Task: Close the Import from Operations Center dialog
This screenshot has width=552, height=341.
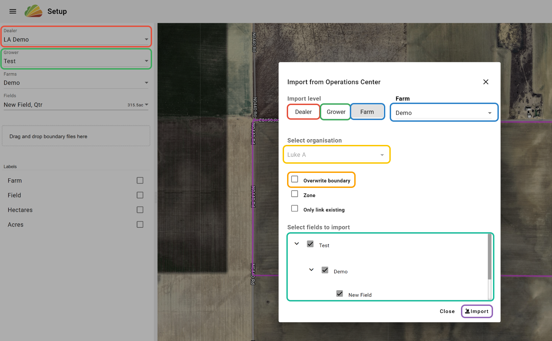Action: click(486, 82)
